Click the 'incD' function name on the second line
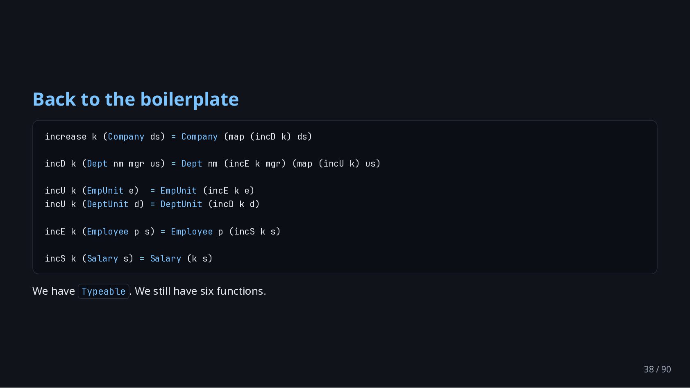This screenshot has height=388, width=690. click(x=55, y=164)
